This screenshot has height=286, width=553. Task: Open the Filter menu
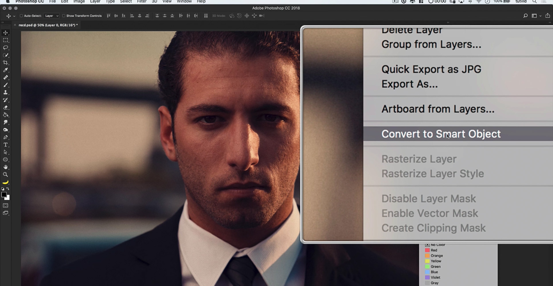pyautogui.click(x=141, y=2)
